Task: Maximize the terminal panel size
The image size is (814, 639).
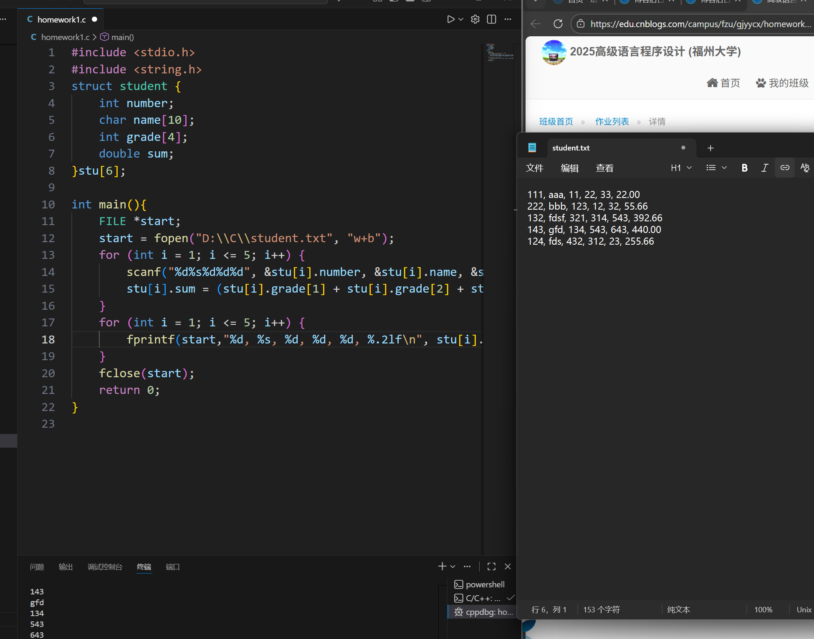Action: (491, 566)
